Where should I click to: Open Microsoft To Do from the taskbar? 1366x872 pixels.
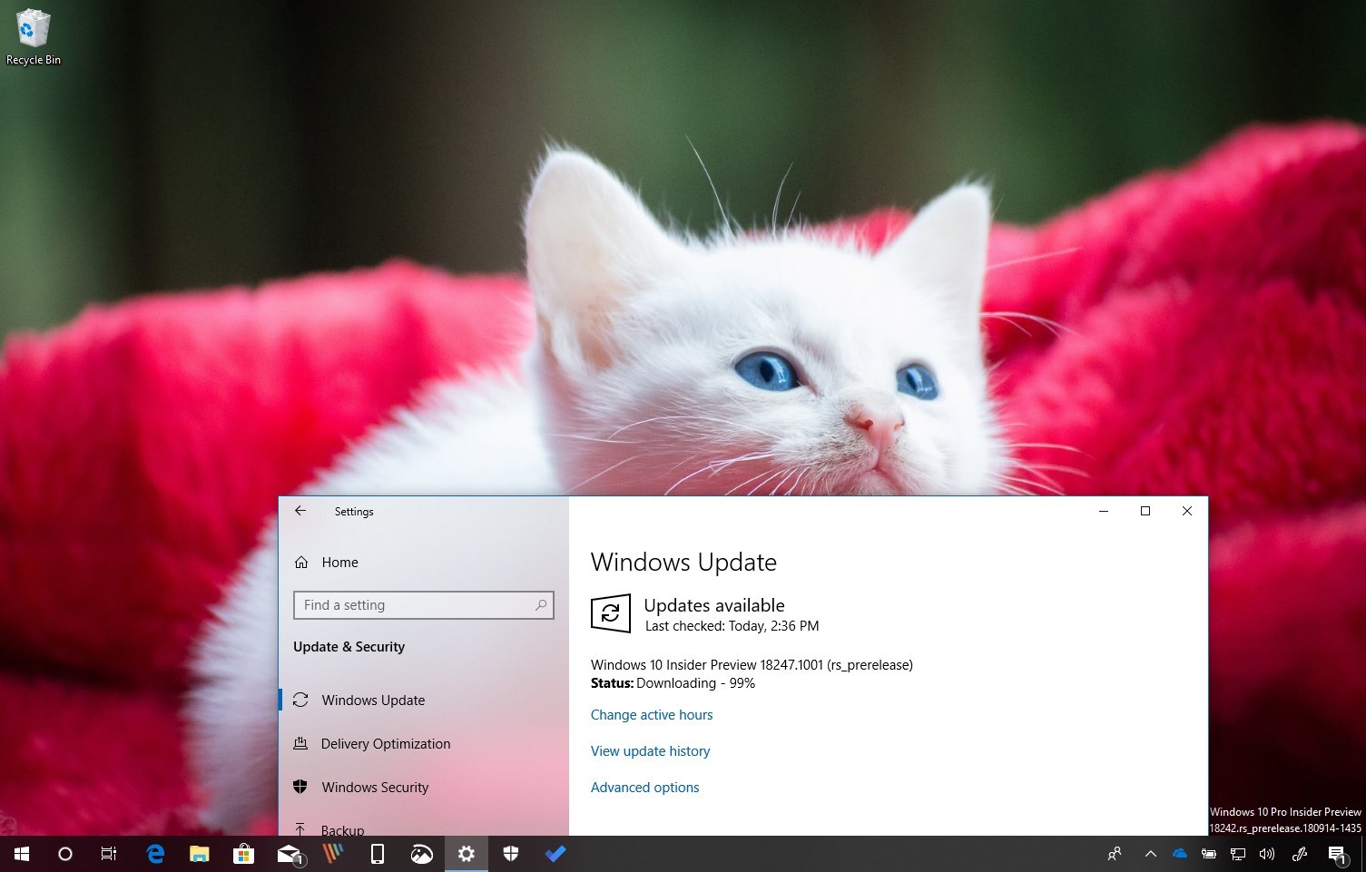pyautogui.click(x=555, y=853)
